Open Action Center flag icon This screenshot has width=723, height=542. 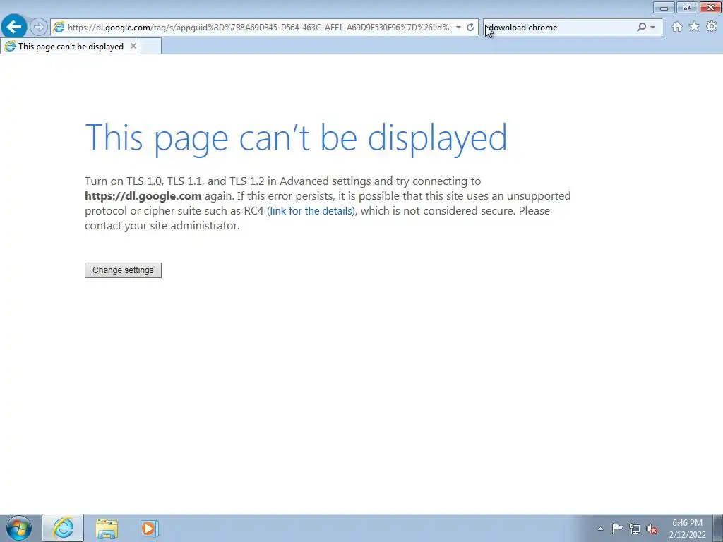point(617,529)
